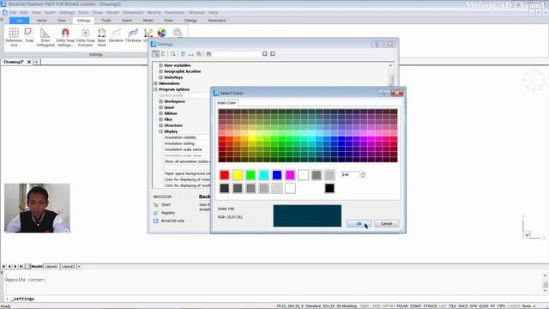Confirm color with OK button
The image size is (549, 309).
coord(359,223)
